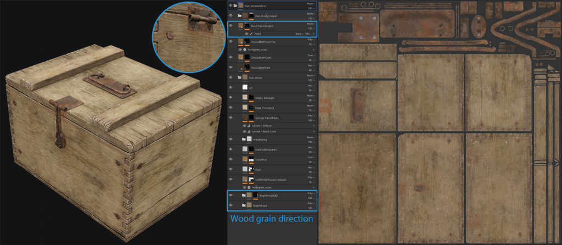Remove histogram_scan under GroundDirt+ColorVar with its X
This screenshot has height=245, width=562.
click(x=313, y=49)
